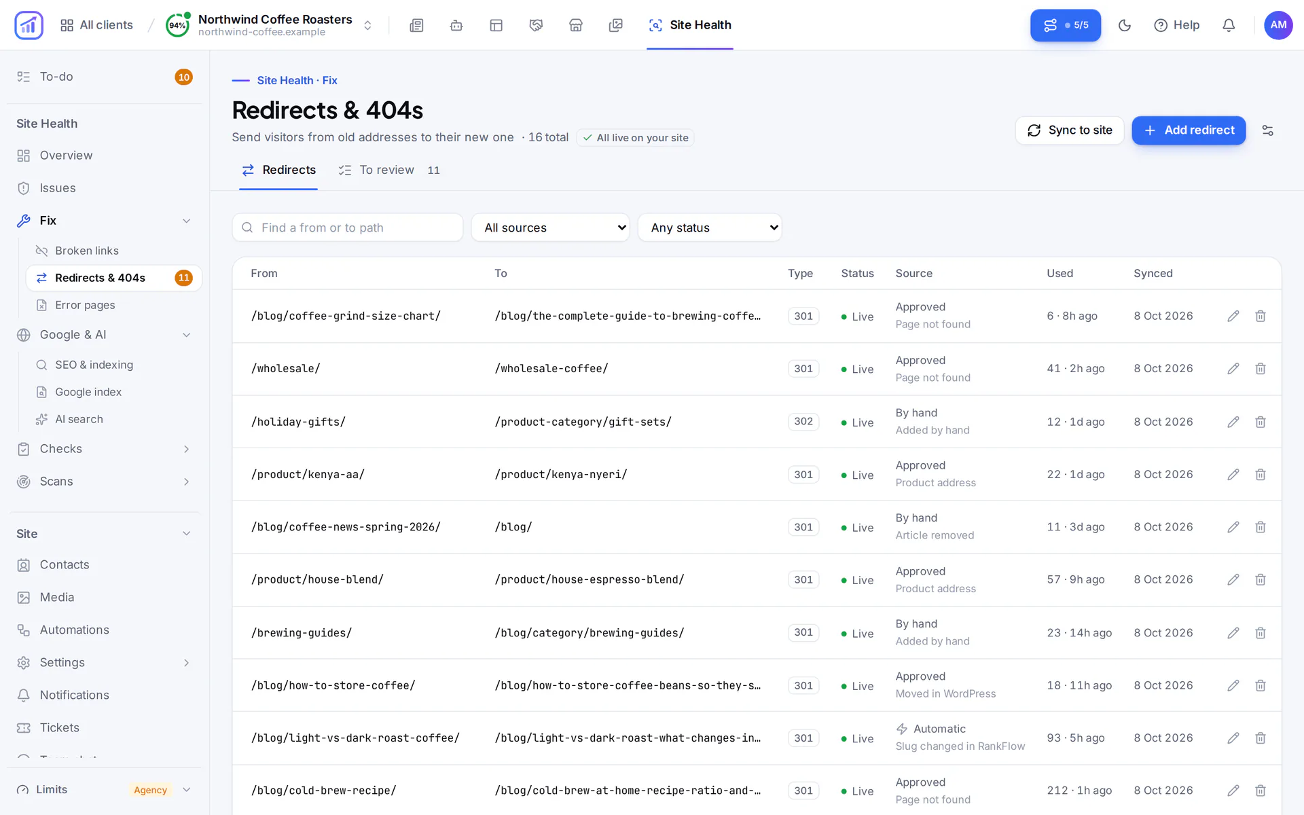Edit the /product/kenya-aa/ redirect
This screenshot has height=815, width=1304.
pos(1233,475)
